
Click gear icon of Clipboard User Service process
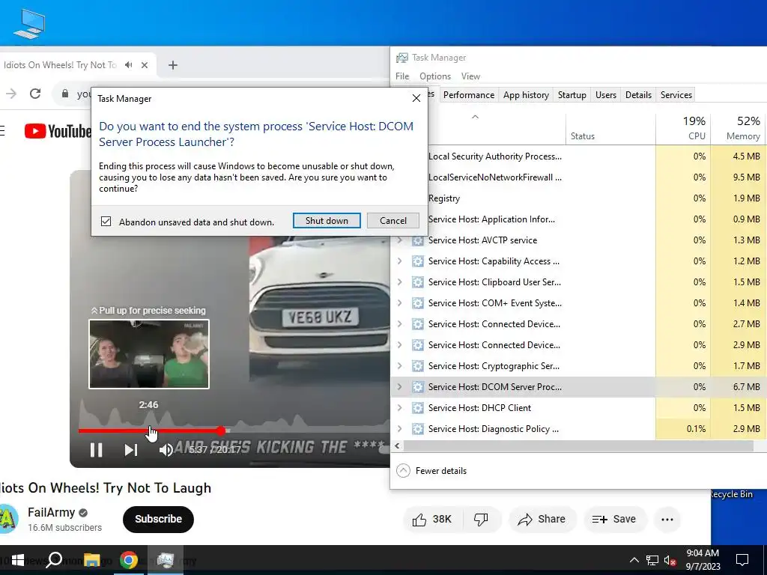tap(418, 282)
